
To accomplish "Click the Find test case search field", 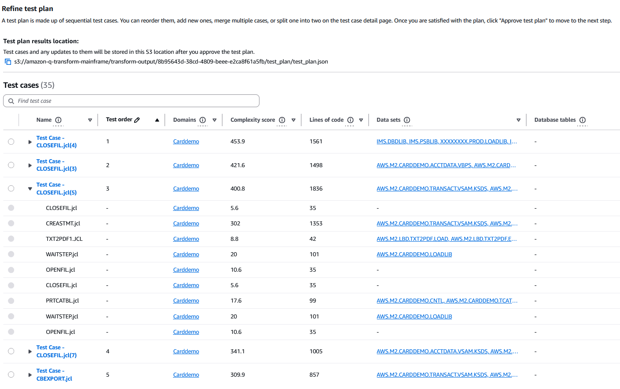I will click(132, 101).
